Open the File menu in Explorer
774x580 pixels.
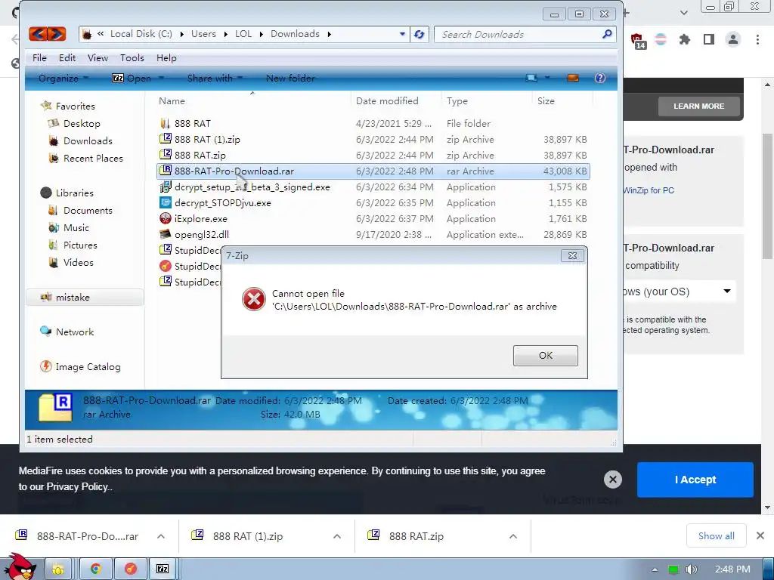point(39,57)
